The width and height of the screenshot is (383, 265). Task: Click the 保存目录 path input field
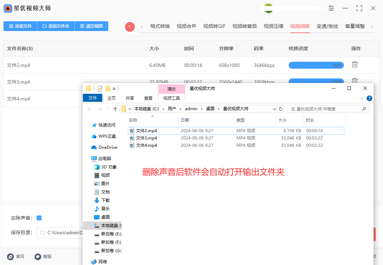tap(60, 233)
